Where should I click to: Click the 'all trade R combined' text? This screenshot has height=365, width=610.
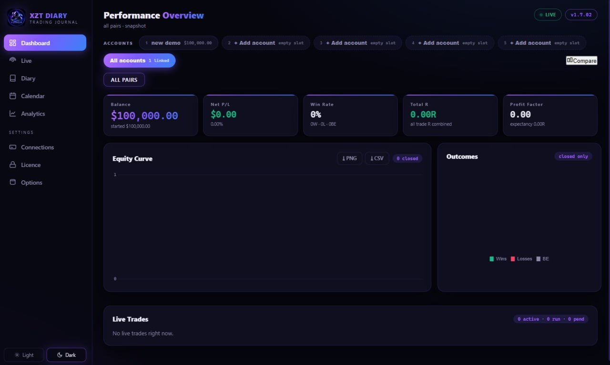point(431,124)
